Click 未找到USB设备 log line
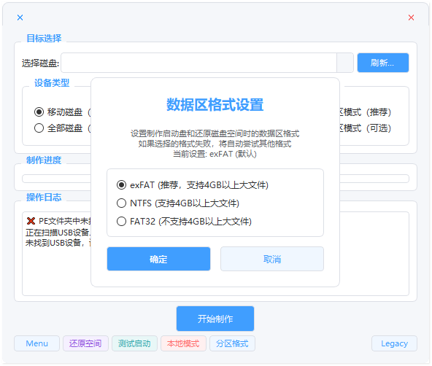The width and height of the screenshot is (432, 366). [58, 243]
